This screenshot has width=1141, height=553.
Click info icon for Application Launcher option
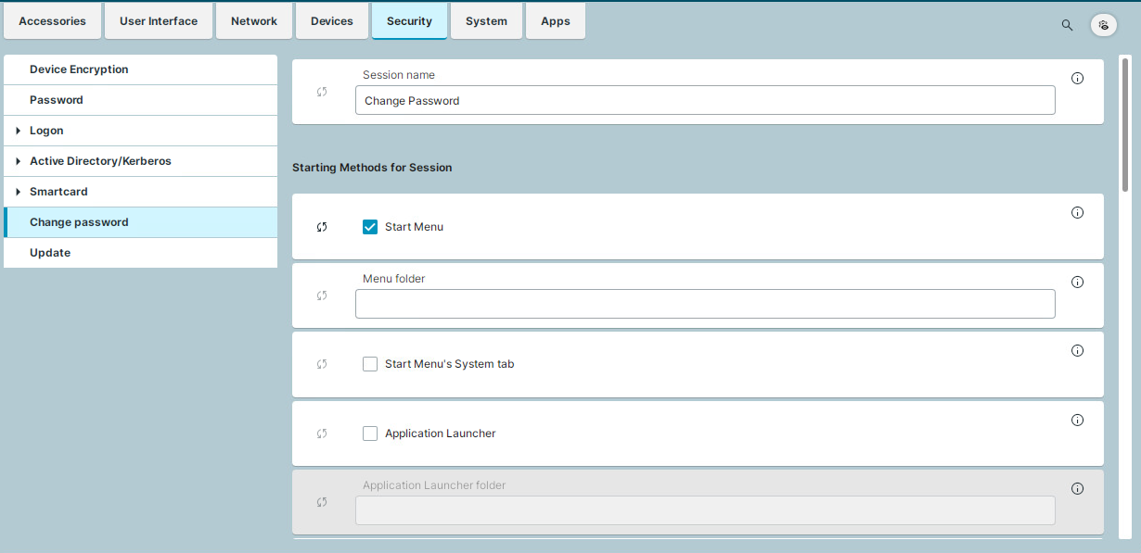click(x=1077, y=421)
